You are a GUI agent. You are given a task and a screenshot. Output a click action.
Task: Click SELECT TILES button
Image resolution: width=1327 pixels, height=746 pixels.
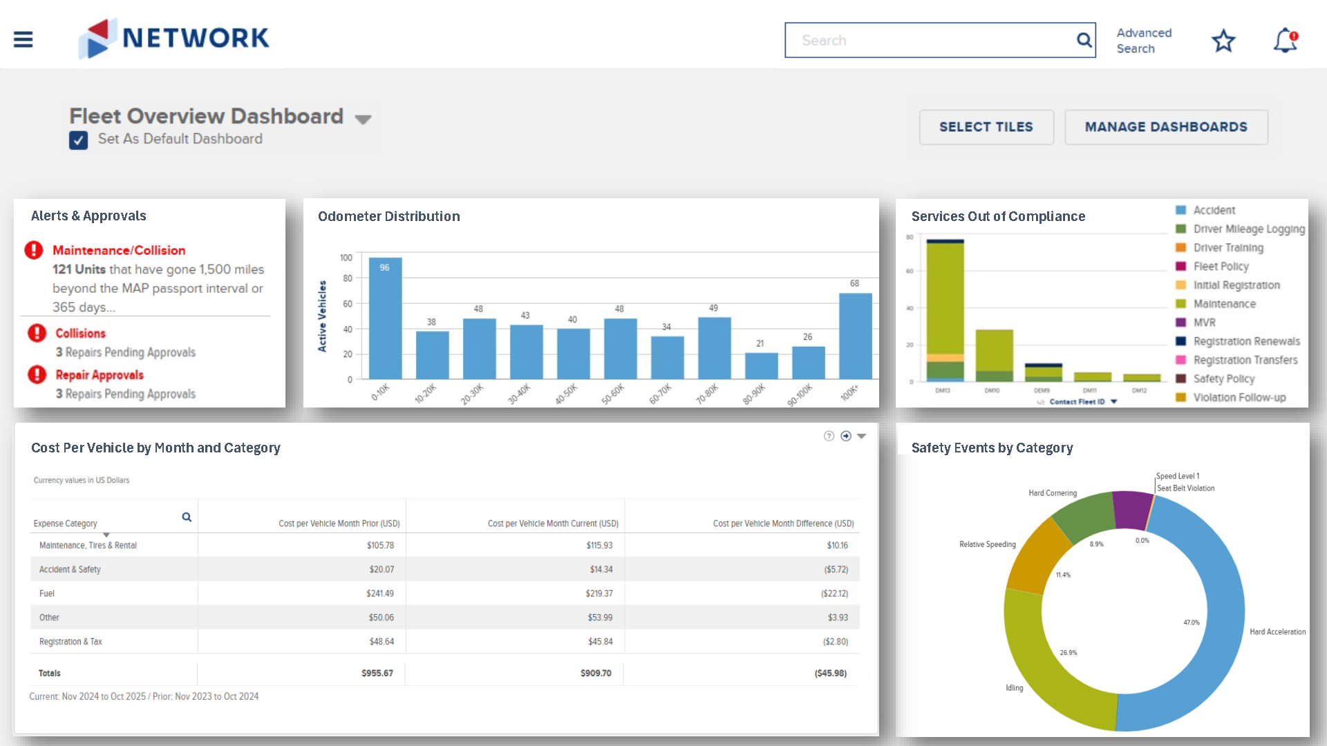pyautogui.click(x=986, y=127)
